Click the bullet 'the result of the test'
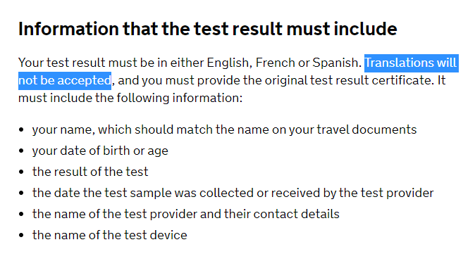Screen dimensions: 475x254 pyautogui.click(x=90, y=172)
